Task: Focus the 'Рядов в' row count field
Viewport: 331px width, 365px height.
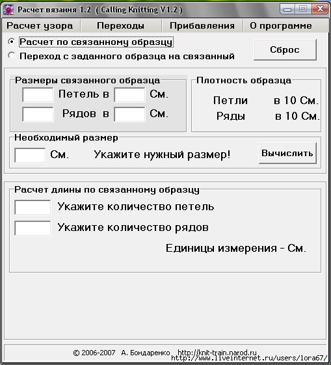Action: [38, 114]
